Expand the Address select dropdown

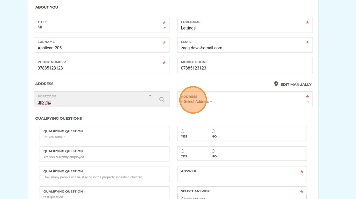pyautogui.click(x=244, y=102)
